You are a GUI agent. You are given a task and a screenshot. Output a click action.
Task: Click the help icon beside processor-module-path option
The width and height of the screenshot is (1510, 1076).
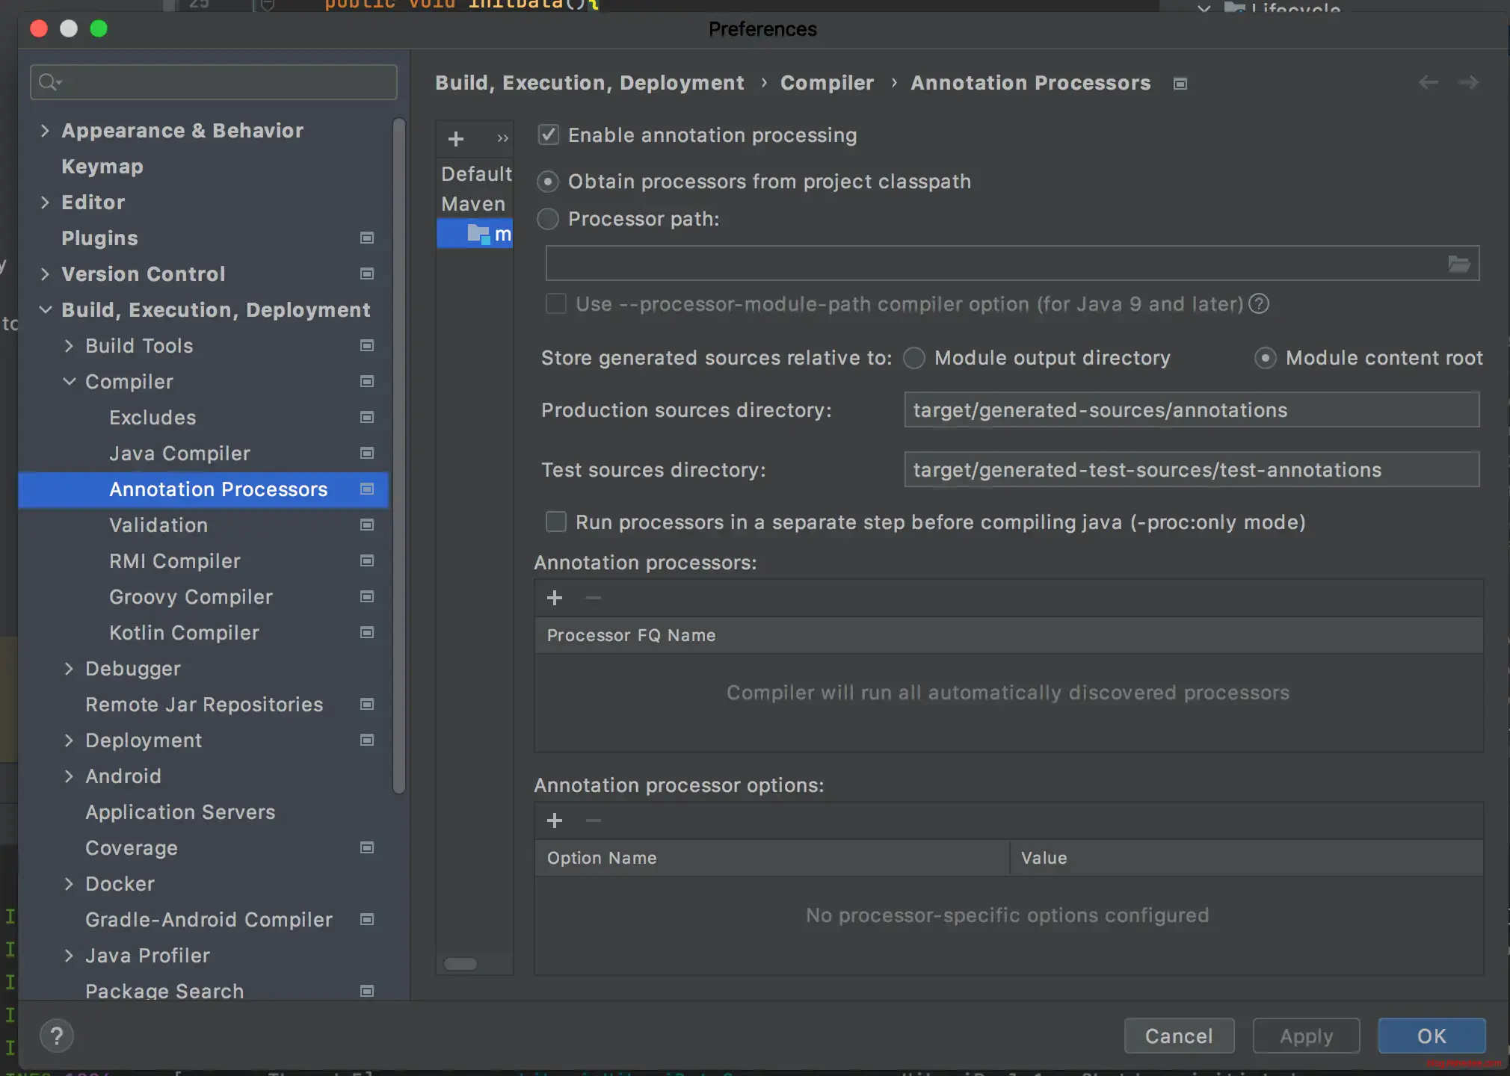pyautogui.click(x=1259, y=304)
